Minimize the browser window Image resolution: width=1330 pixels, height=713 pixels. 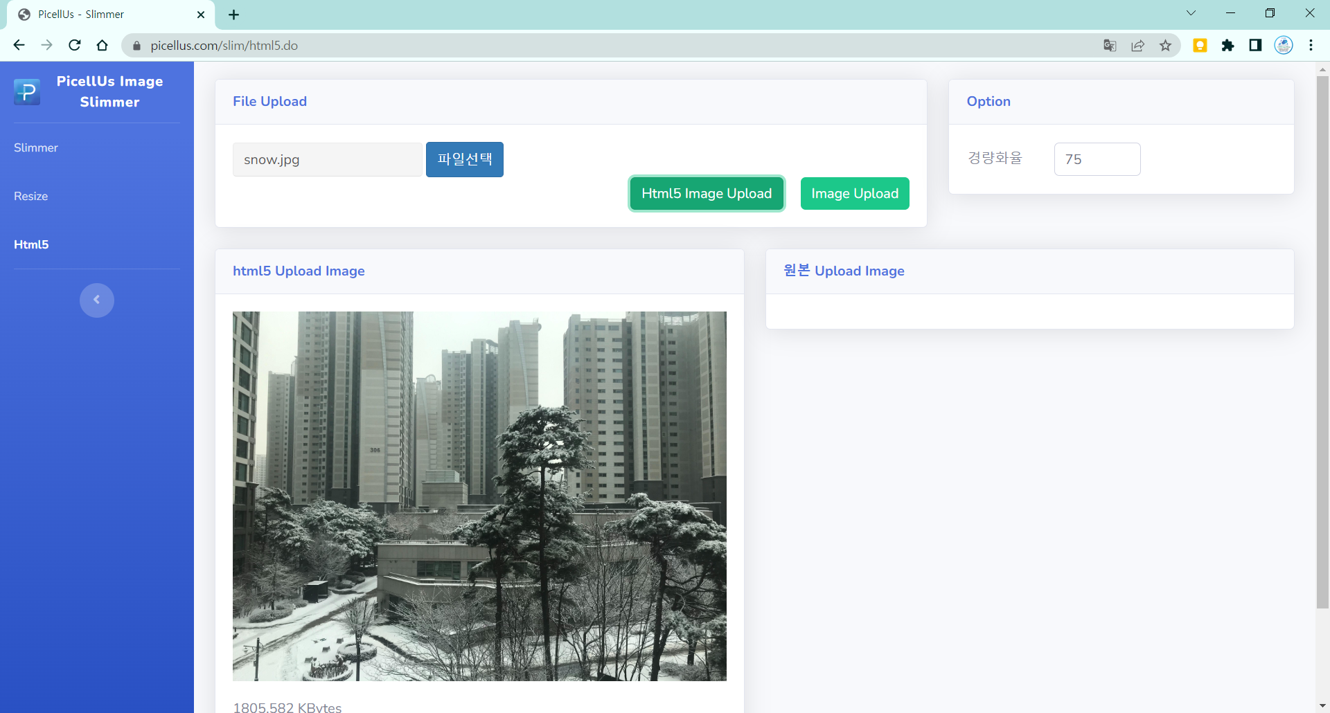click(x=1230, y=13)
